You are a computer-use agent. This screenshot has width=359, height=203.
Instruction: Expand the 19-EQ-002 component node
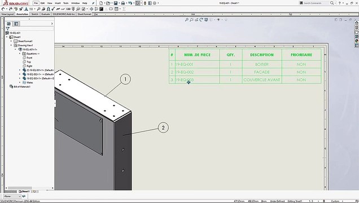point(20,74)
